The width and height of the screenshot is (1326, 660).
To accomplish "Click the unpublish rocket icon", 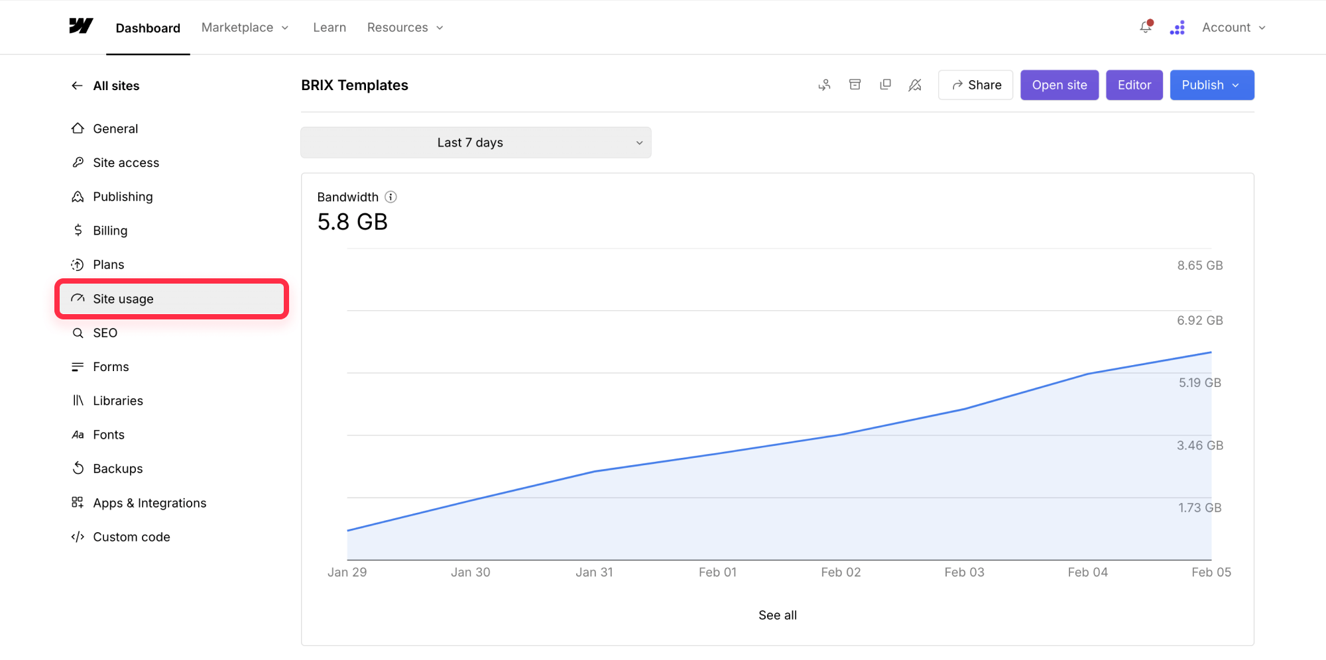I will tap(915, 85).
